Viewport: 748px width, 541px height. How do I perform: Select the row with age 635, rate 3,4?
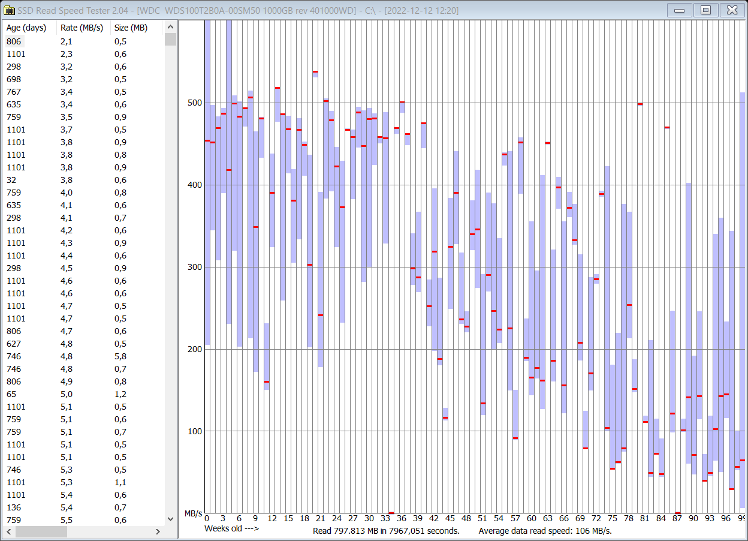pos(84,104)
